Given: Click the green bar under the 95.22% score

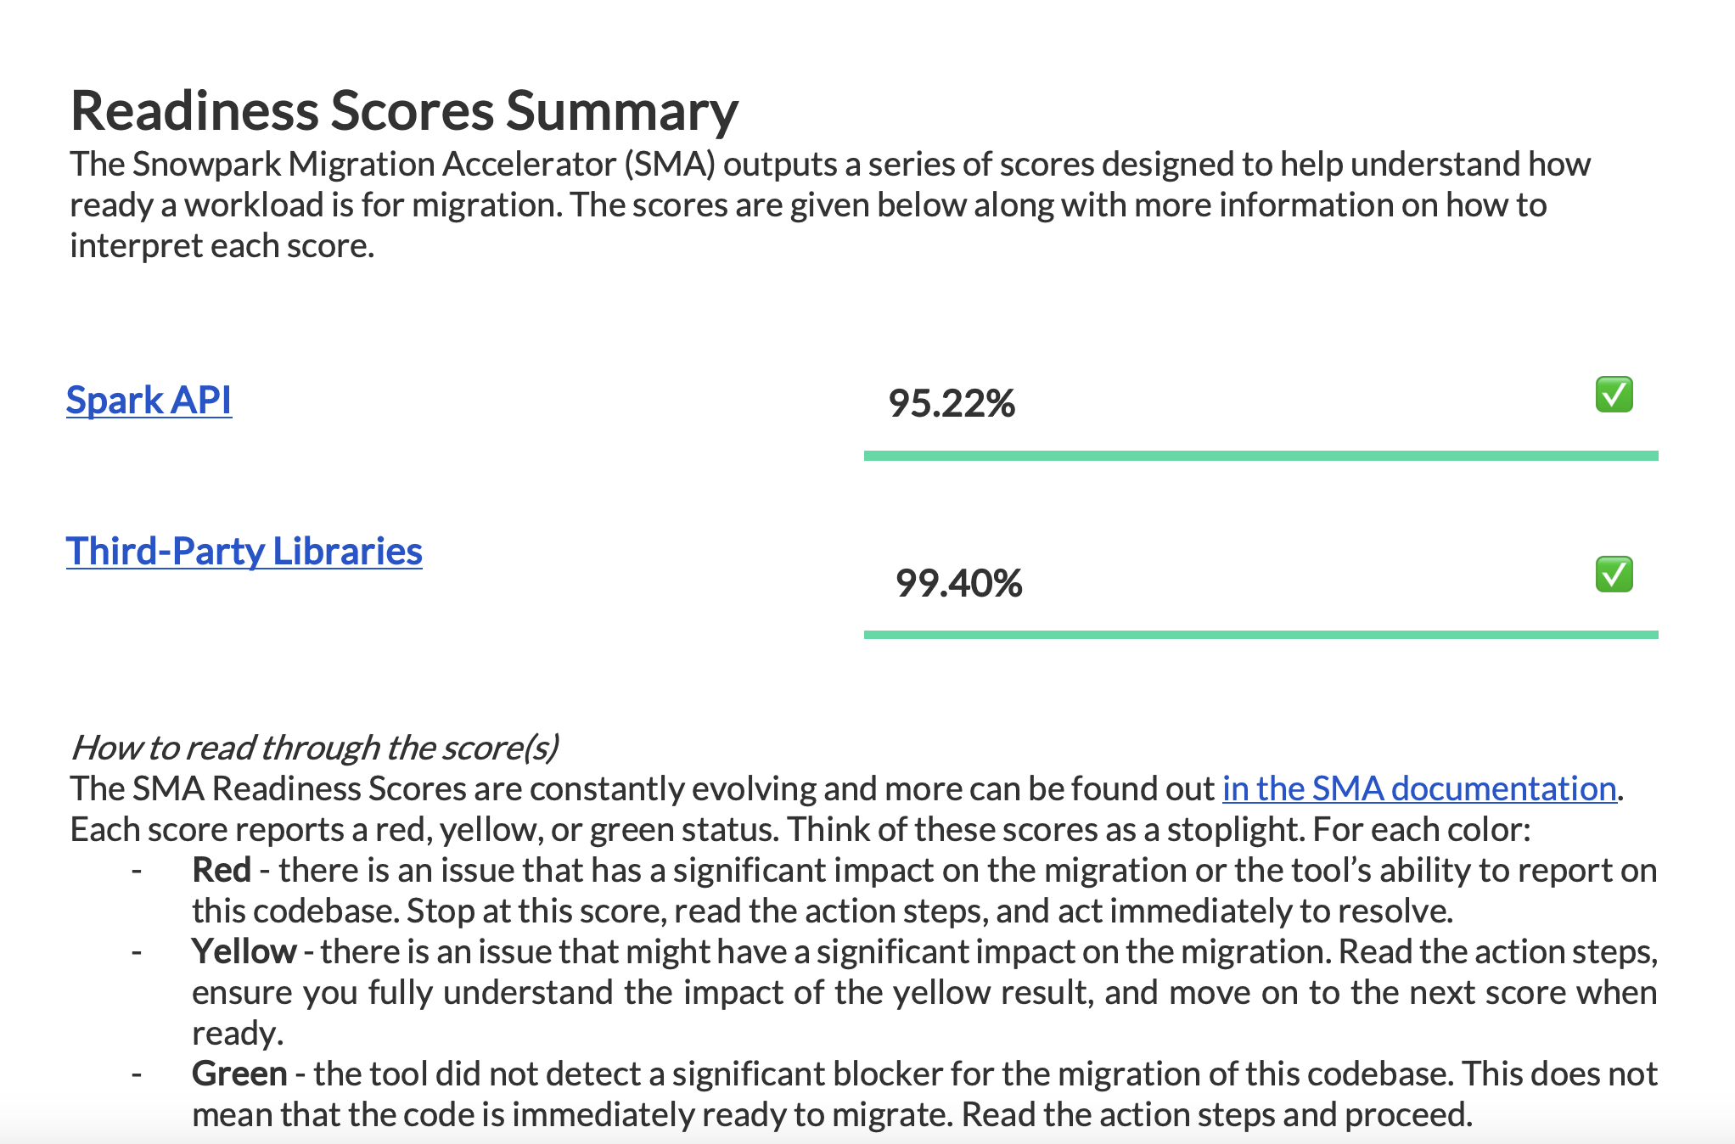Looking at the screenshot, I should click(x=1261, y=456).
